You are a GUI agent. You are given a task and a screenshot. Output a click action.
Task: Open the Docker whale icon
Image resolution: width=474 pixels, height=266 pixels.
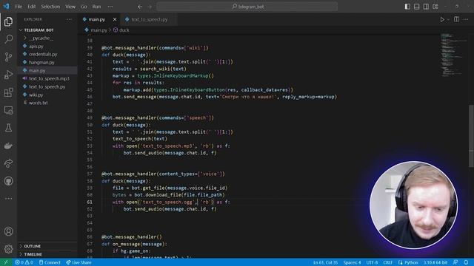click(8, 146)
